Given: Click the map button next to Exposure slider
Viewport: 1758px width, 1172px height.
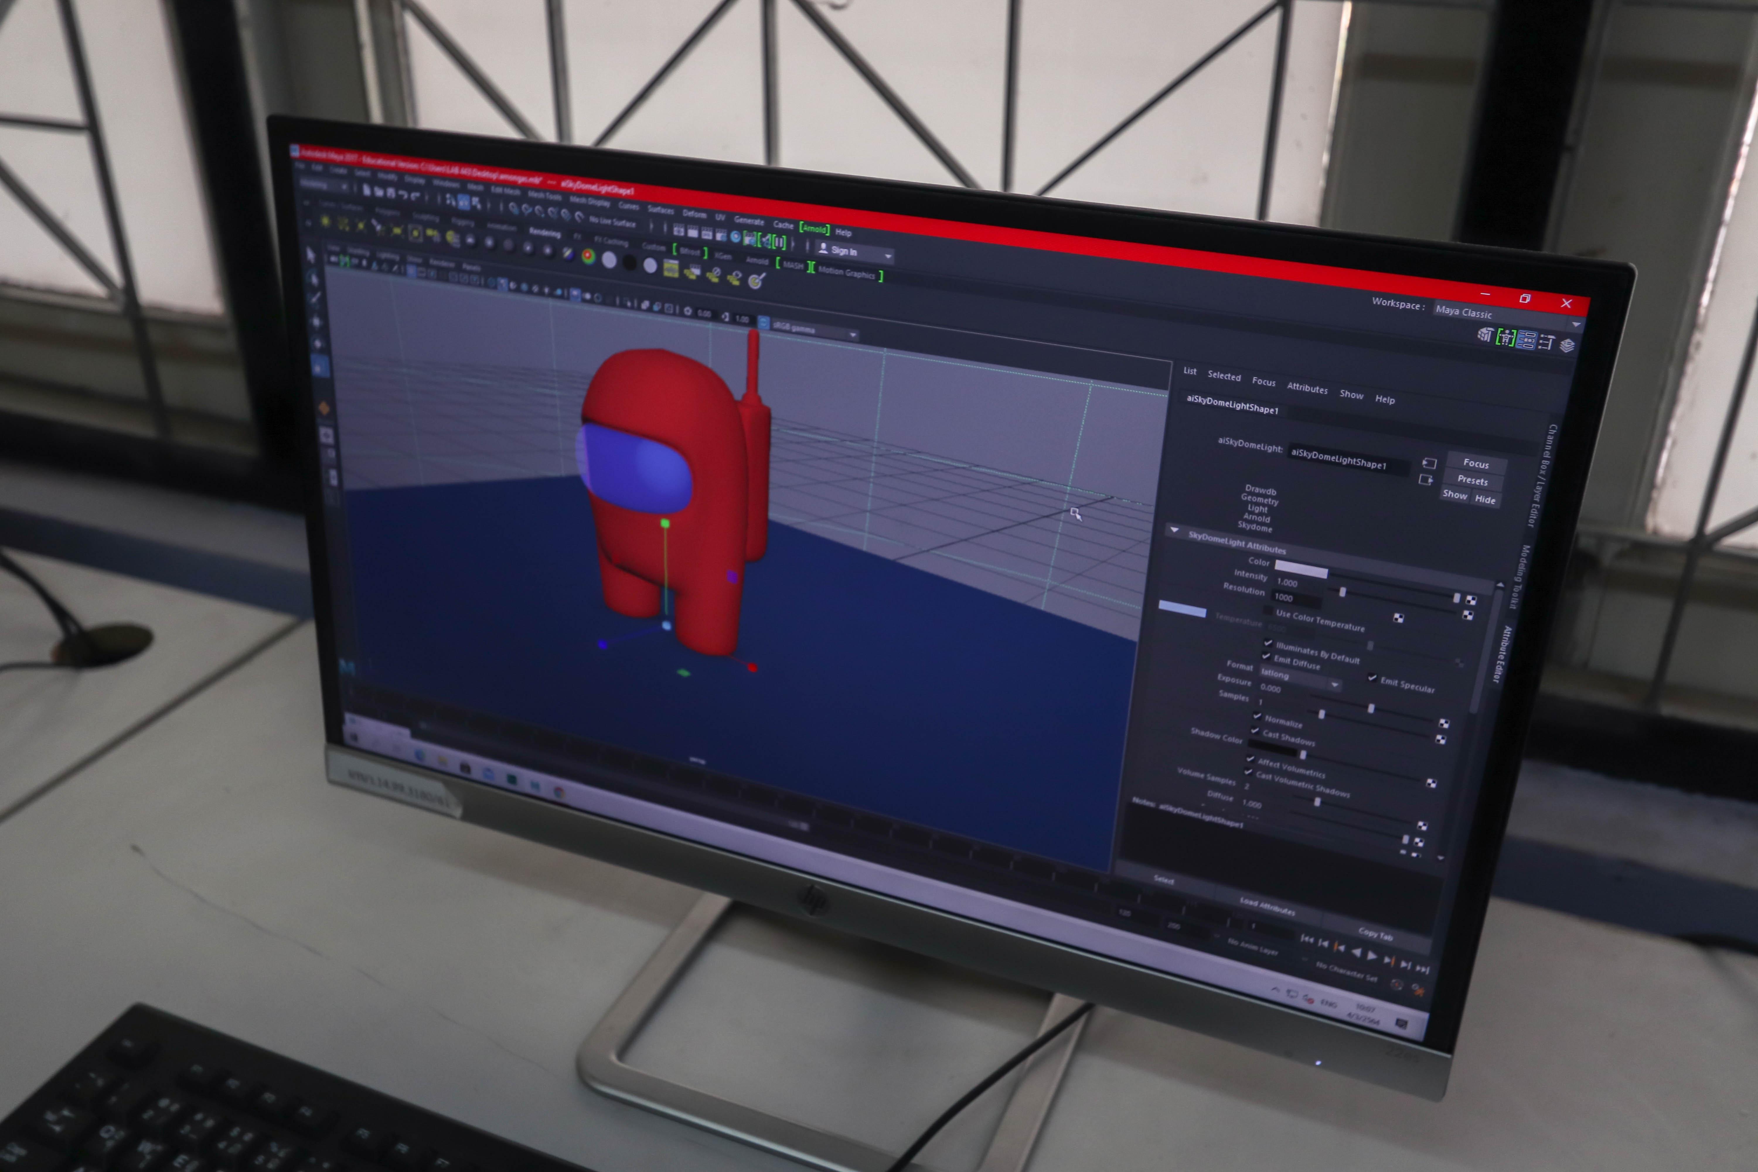Looking at the screenshot, I should (x=1444, y=723).
